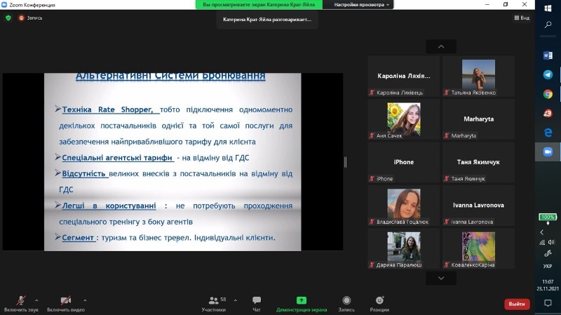Select the iPhone participant tile
561x315 pixels.
[404, 163]
